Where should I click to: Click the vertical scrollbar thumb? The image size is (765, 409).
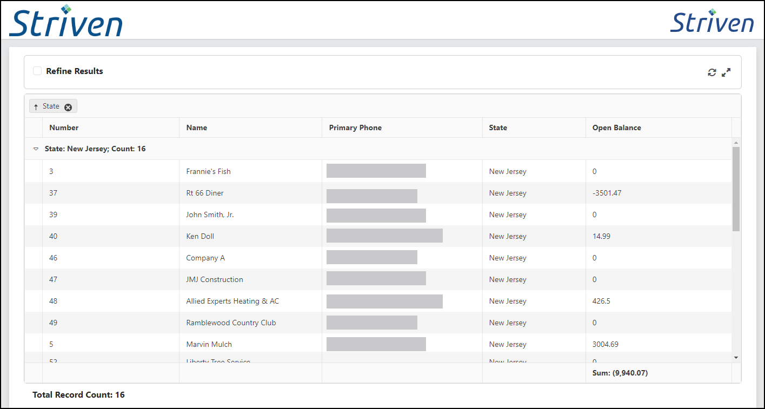point(736,189)
